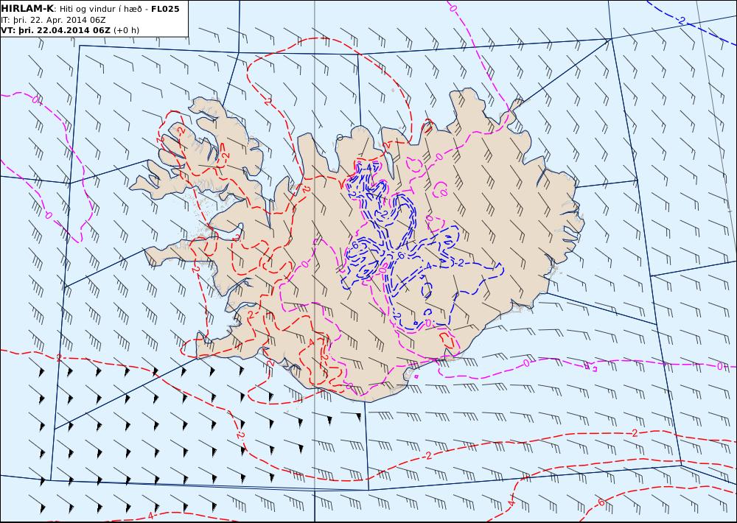Click the HIRLAM-K model name in the title
This screenshot has width=737, height=523.
(x=27, y=9)
